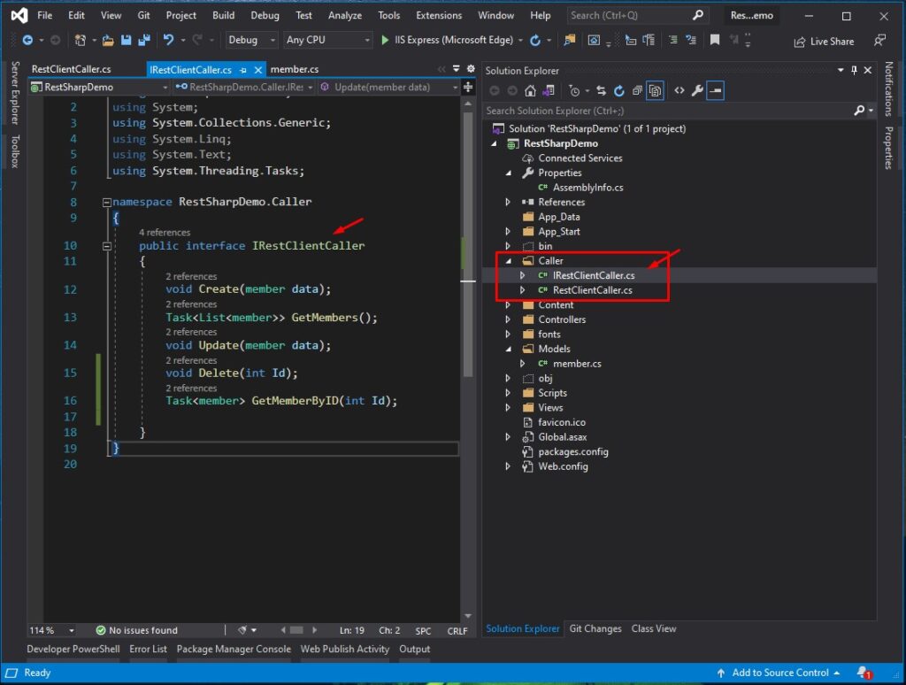Image resolution: width=906 pixels, height=685 pixels.
Task: Click the Undo icon in toolbar
Action: (x=168, y=40)
